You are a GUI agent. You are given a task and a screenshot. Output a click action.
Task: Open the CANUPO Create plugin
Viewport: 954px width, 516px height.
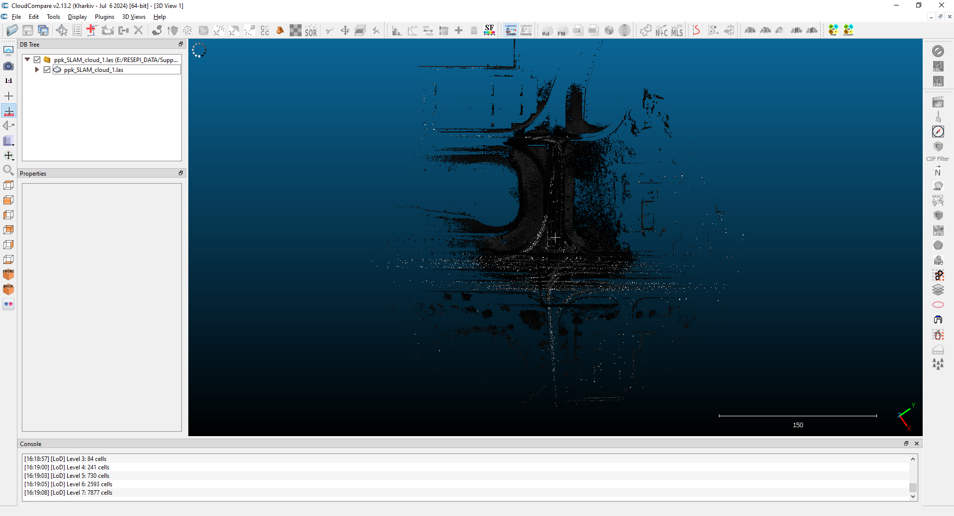(511, 30)
